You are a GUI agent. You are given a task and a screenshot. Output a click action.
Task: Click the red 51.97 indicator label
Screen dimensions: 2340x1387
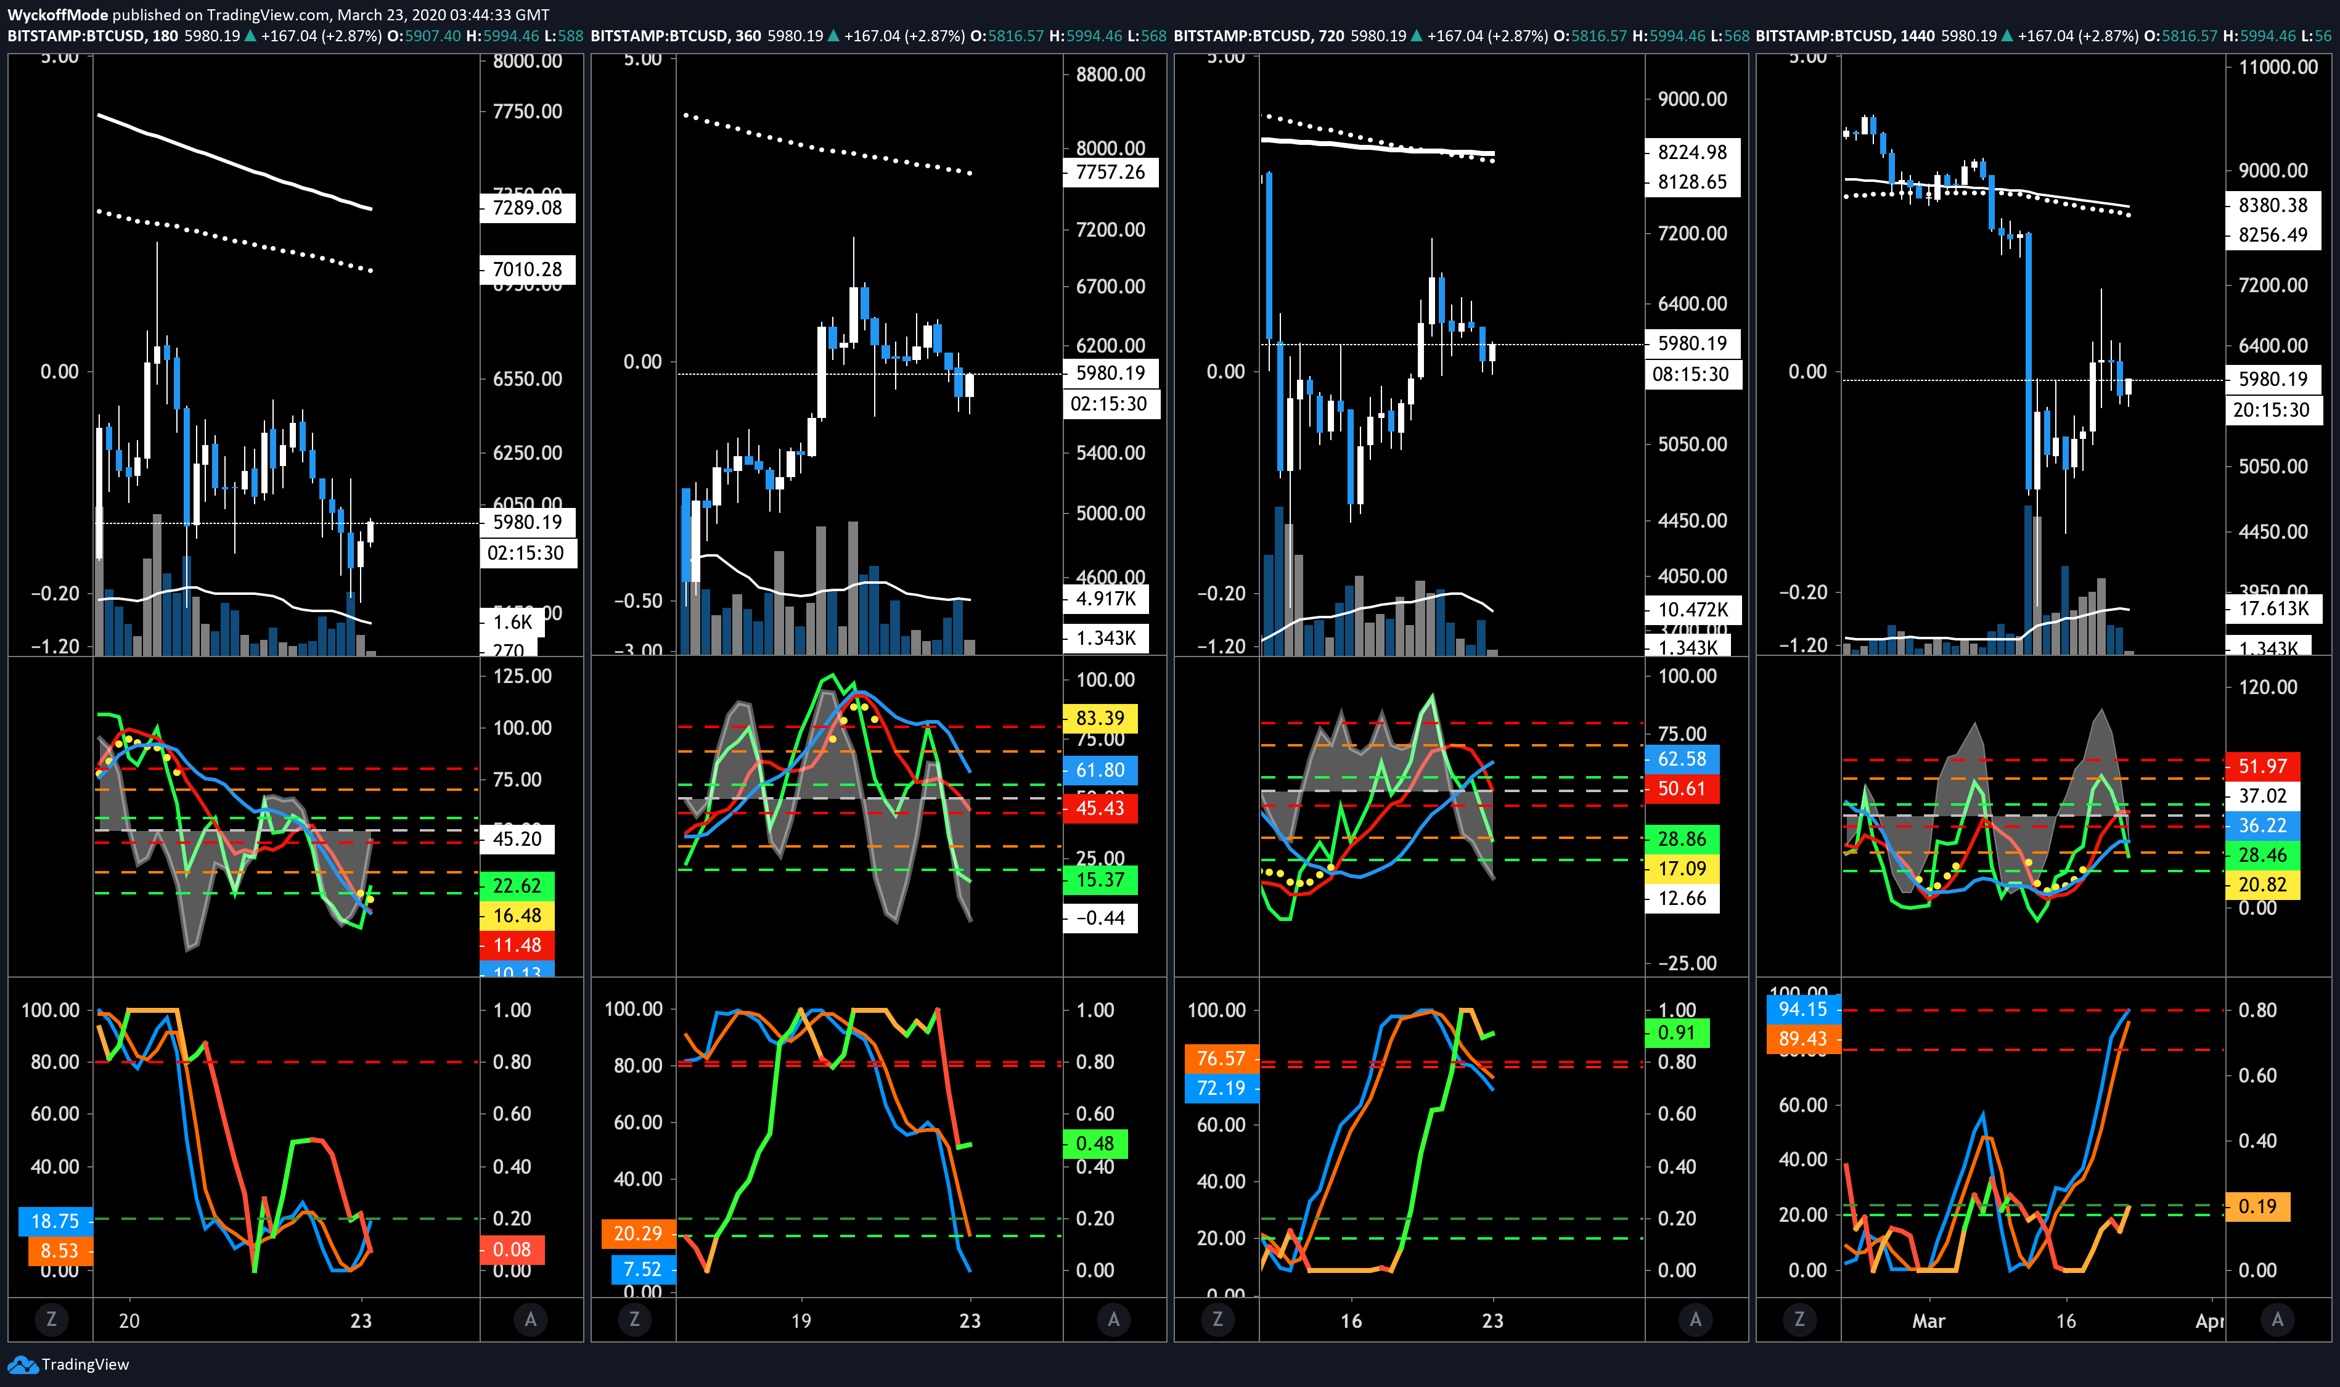coord(2264,766)
